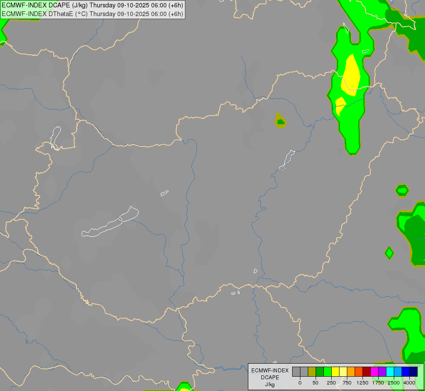
Task: Select the dark green legend swatch
Action: (320, 372)
